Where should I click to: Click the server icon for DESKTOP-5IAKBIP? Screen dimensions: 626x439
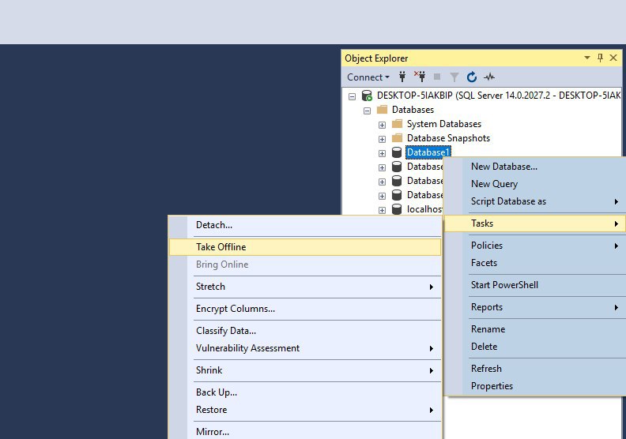(367, 96)
